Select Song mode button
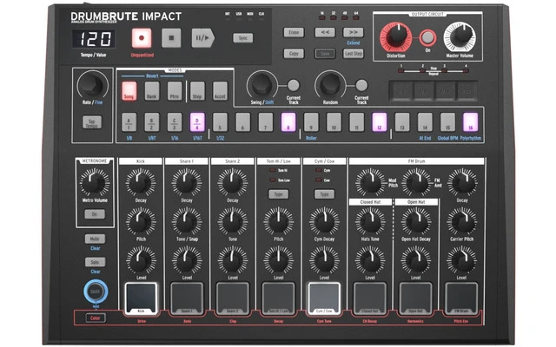Viewport: 556px width, 347px height. (129, 91)
